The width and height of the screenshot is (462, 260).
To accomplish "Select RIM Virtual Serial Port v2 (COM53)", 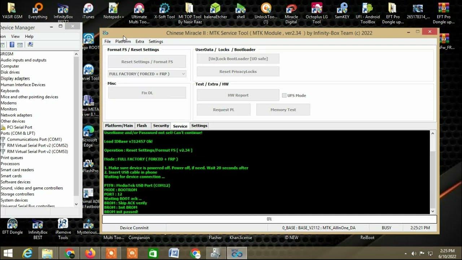I will (37, 152).
